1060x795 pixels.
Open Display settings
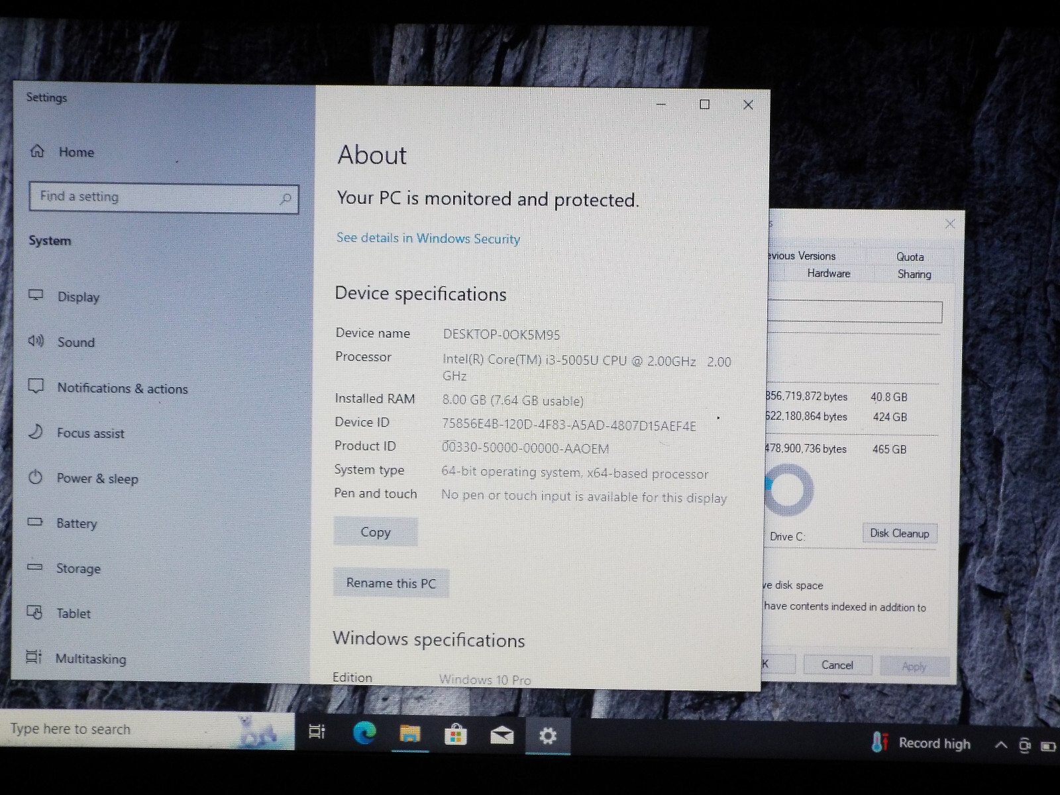point(64,296)
